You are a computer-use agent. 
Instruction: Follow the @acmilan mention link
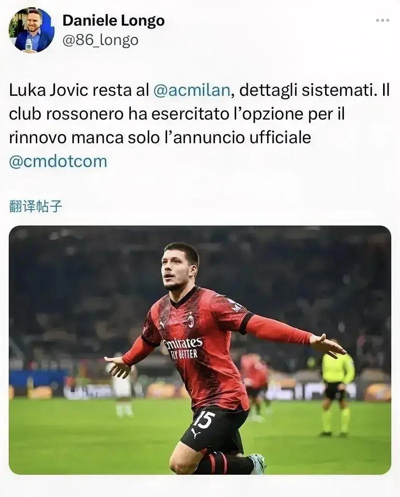pyautogui.click(x=192, y=90)
